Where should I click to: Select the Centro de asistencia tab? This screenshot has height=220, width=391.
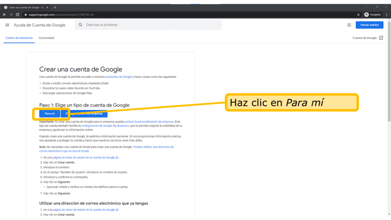(x=19, y=38)
